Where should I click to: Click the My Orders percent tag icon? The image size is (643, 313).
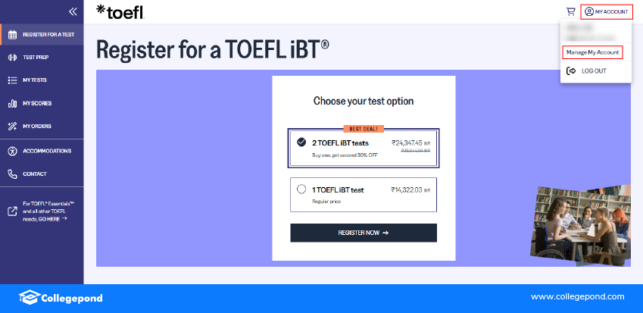(x=12, y=126)
